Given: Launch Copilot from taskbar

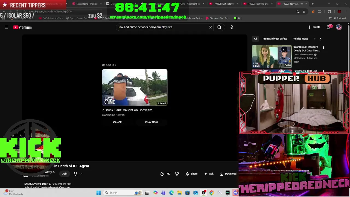Looking at the screenshot, I should pos(155,193).
